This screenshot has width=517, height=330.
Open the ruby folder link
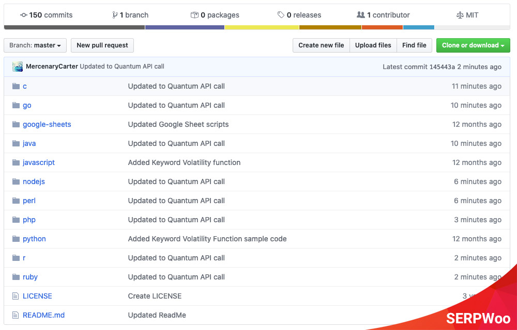click(30, 277)
